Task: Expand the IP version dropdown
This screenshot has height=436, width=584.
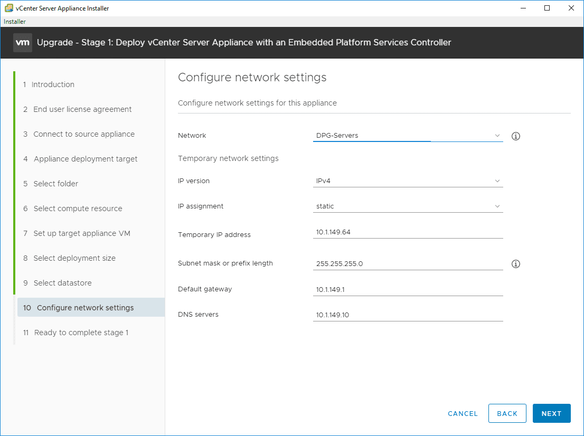Action: coord(408,181)
